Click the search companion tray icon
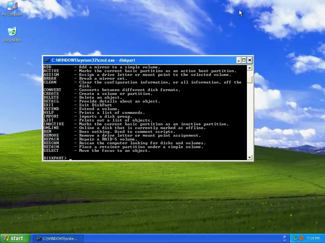Screen dimensions: 325x243 [302, 239]
